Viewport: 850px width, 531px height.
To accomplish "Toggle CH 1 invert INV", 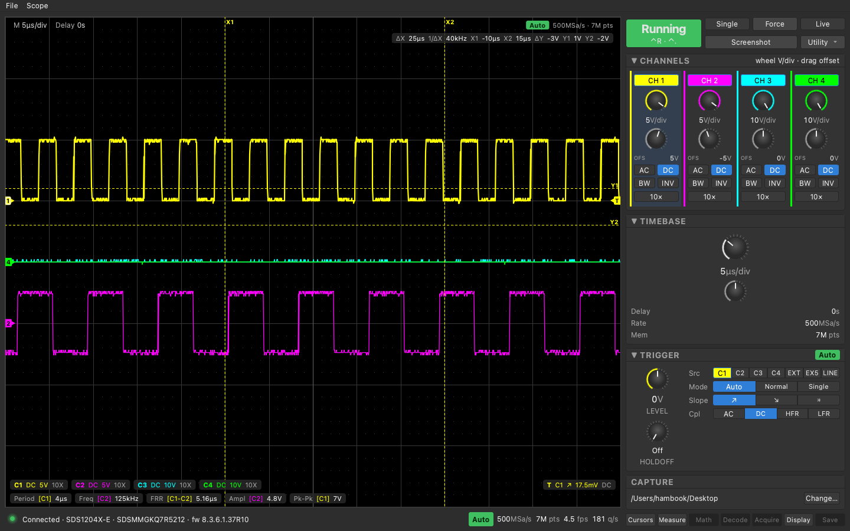I will coord(668,183).
